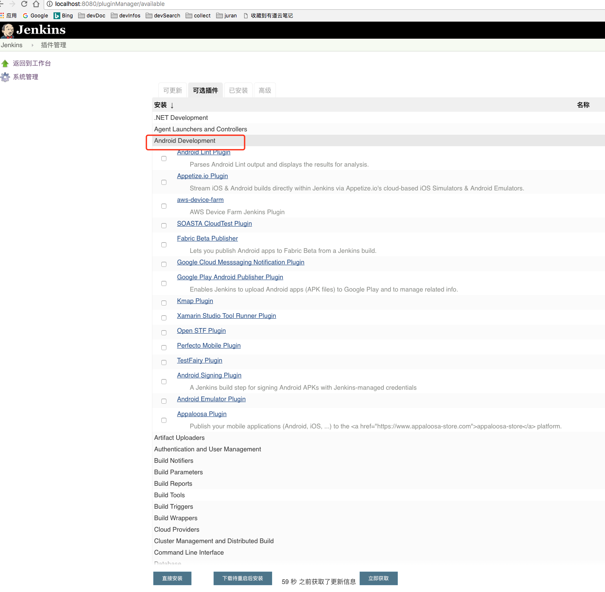Image resolution: width=605 pixels, height=592 pixels.
Task: Tick the Open STF Plugin checkbox
Action: click(x=164, y=333)
